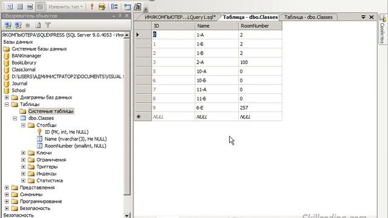Expand the Синонимы node
Image resolution: width=388 pixels, height=218 pixels.
(x=7, y=194)
